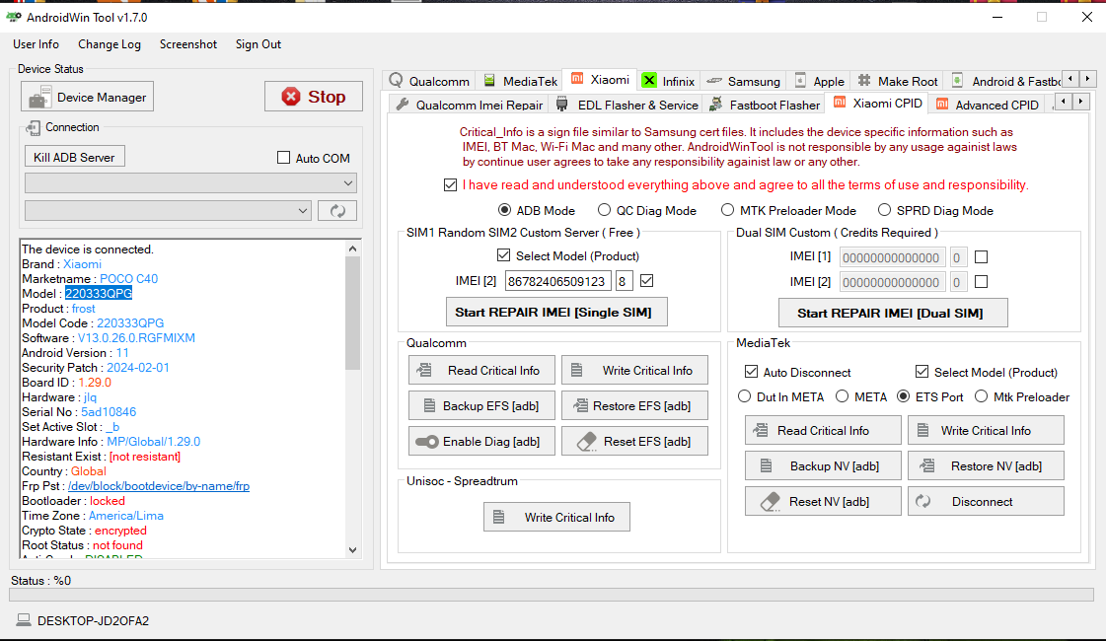Click the MediaTek Disconnect button
Screen dimensions: 1106x641
tap(985, 501)
